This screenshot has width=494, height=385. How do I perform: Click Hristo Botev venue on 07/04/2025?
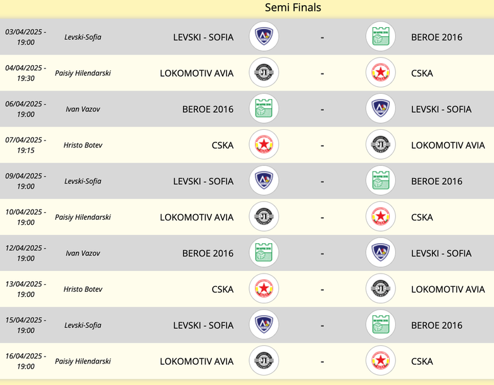pyautogui.click(x=83, y=145)
